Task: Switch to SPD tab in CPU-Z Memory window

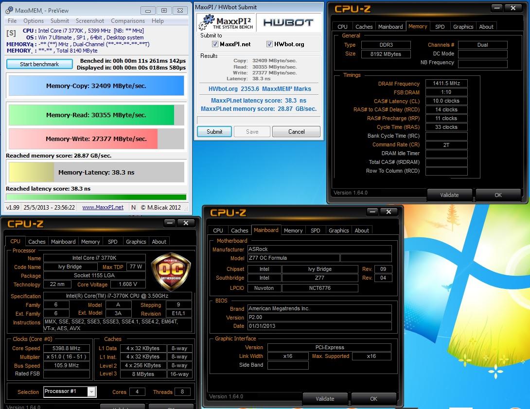Action: (x=440, y=27)
